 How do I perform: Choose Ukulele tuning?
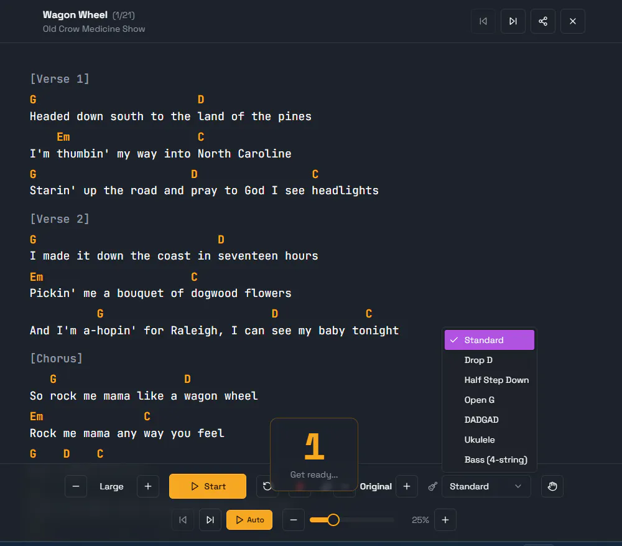point(489,440)
